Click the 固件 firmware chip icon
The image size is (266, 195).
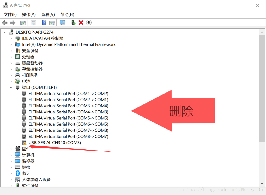17,149
